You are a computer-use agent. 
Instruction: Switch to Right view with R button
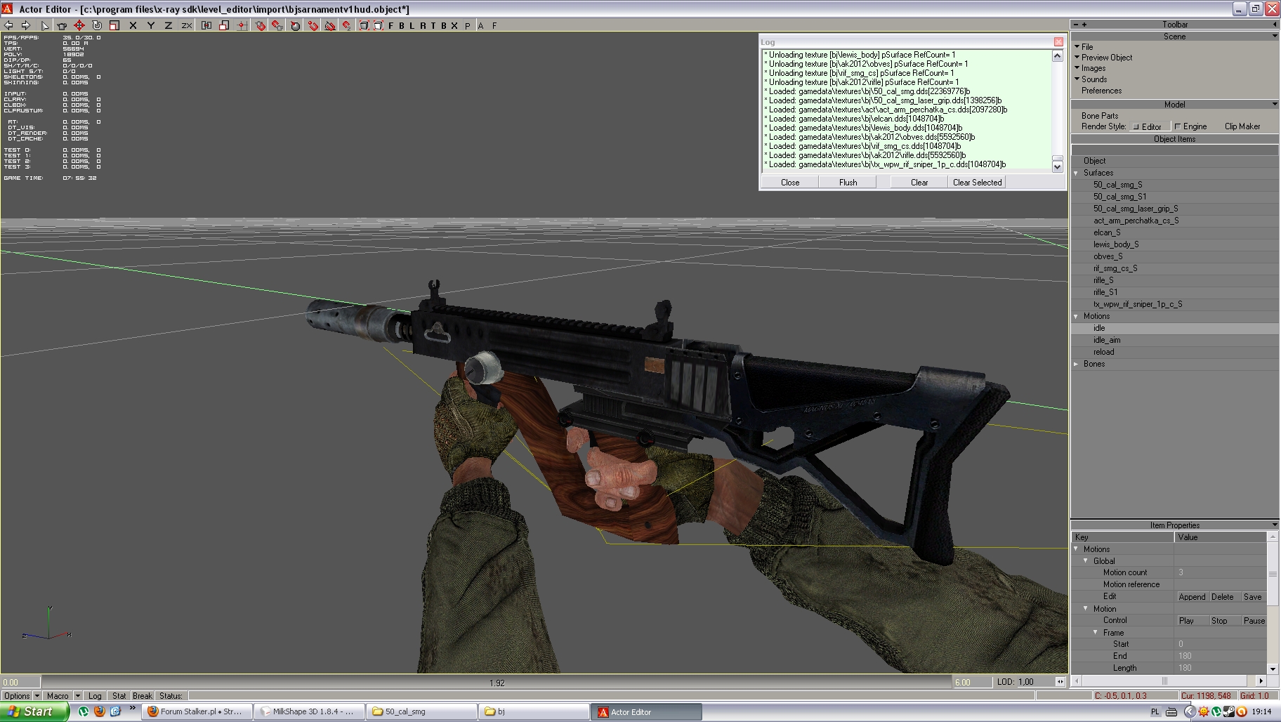[x=423, y=25]
